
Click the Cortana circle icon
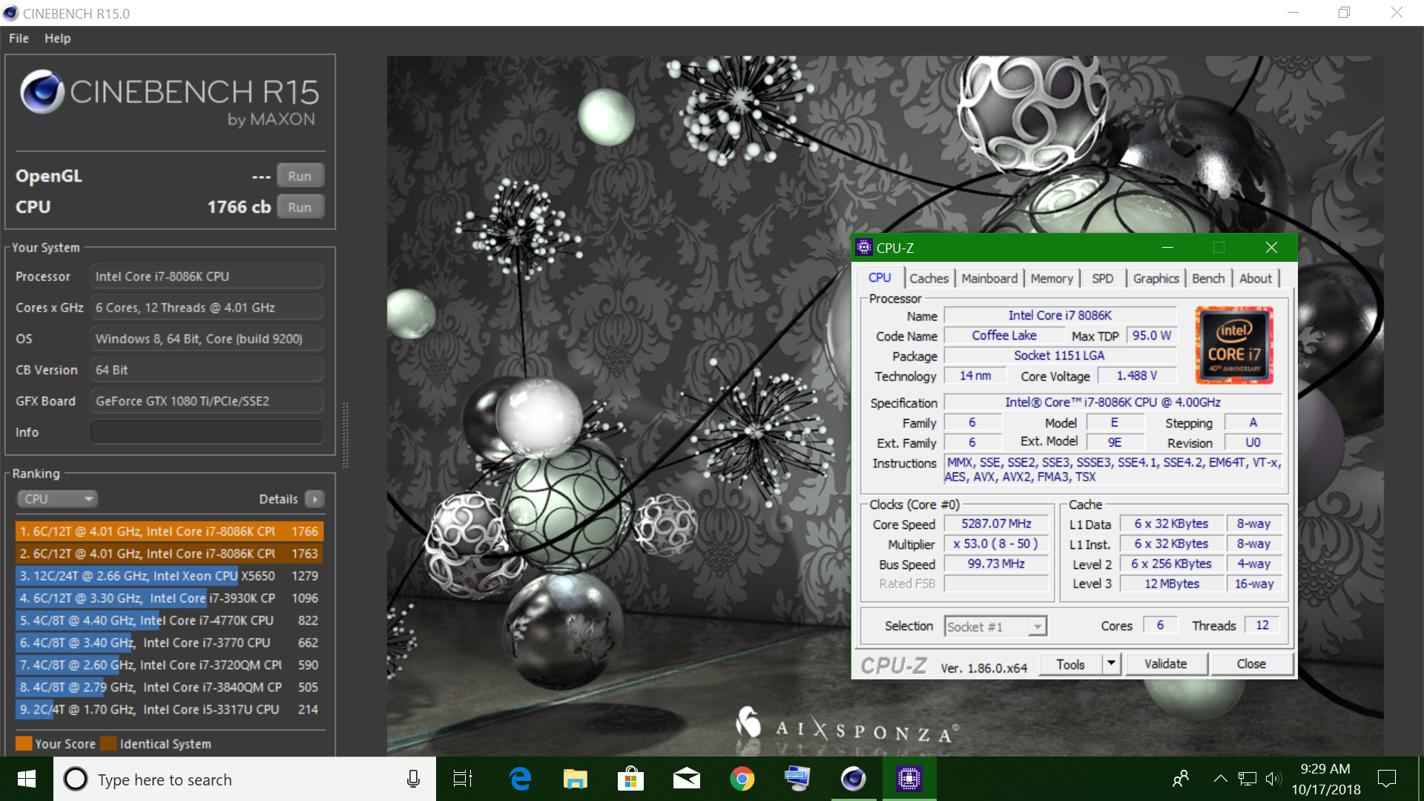(76, 779)
